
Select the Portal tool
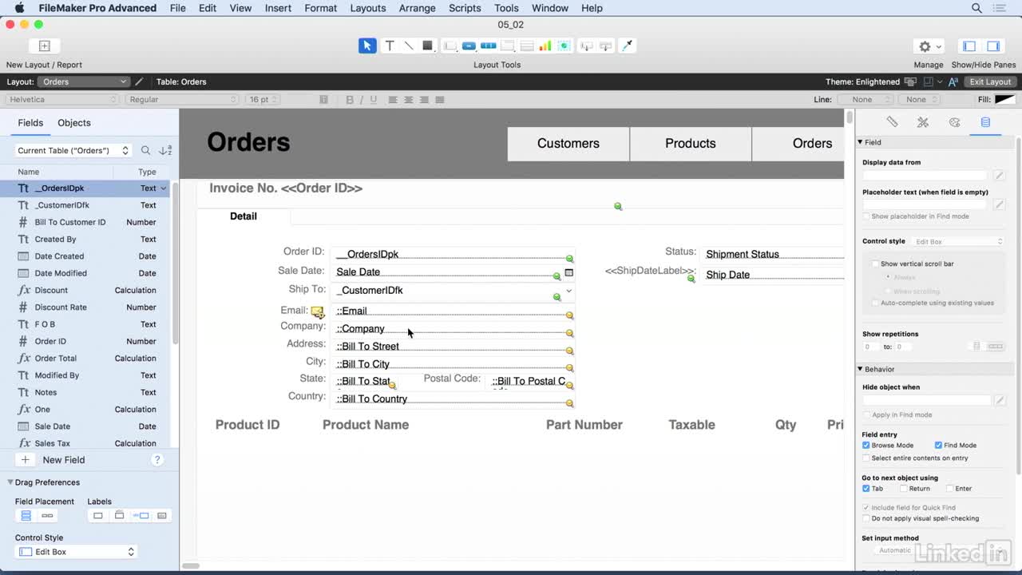[526, 46]
